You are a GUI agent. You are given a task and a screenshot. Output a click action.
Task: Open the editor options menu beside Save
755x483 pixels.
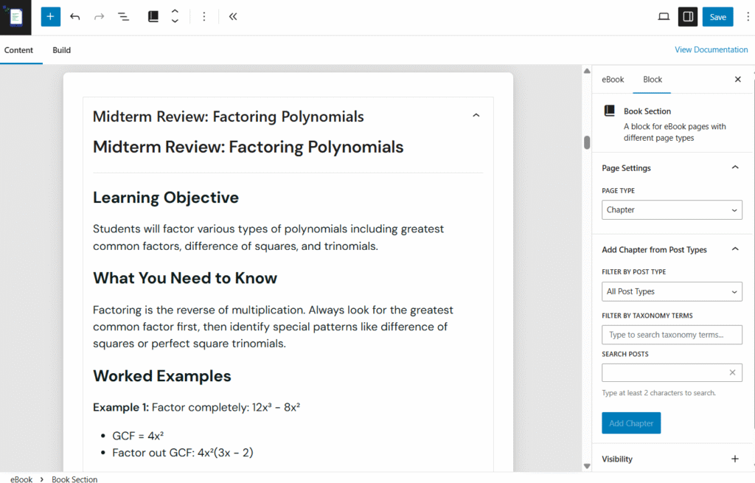tap(748, 17)
